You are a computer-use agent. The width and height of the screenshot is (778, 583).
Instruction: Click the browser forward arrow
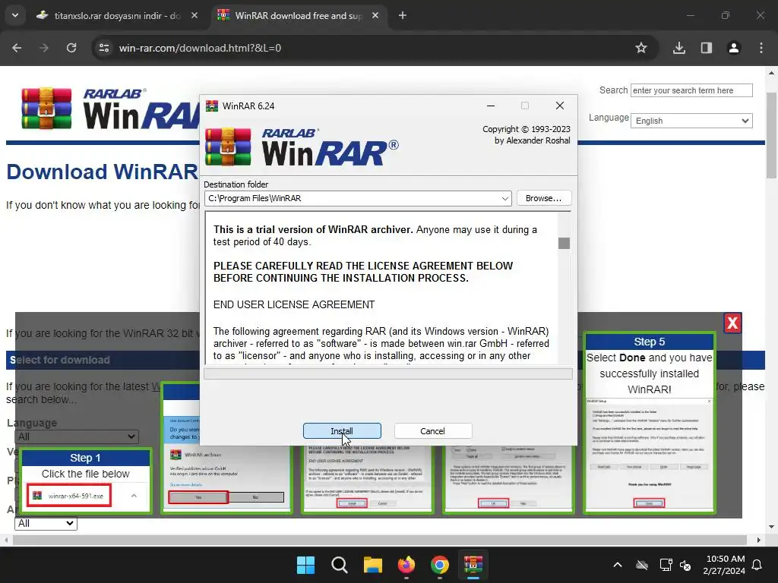coord(44,48)
